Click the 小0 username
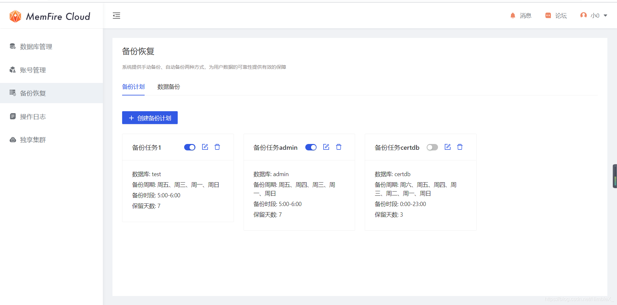 pyautogui.click(x=595, y=15)
